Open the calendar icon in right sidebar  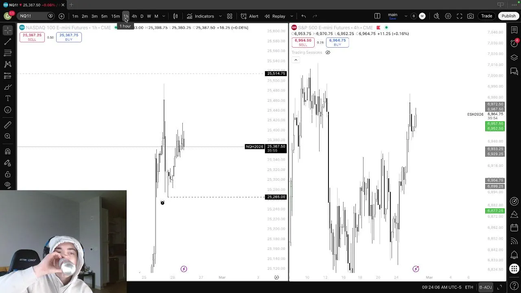514,228
